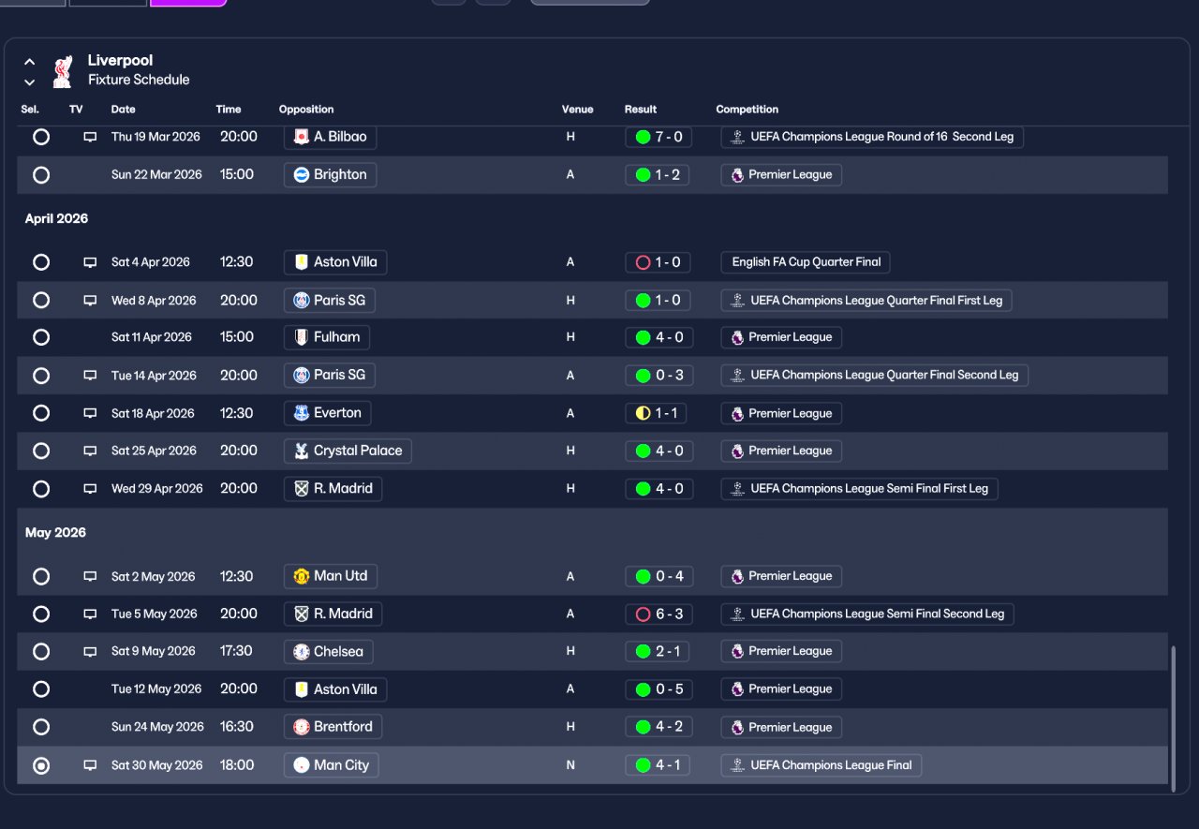
Task: Open the 0 - 5 result against Aston Villa
Action: point(658,689)
